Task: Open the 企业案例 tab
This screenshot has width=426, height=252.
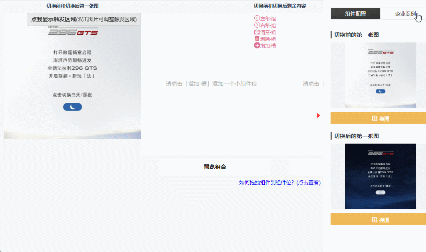Action: (x=403, y=14)
